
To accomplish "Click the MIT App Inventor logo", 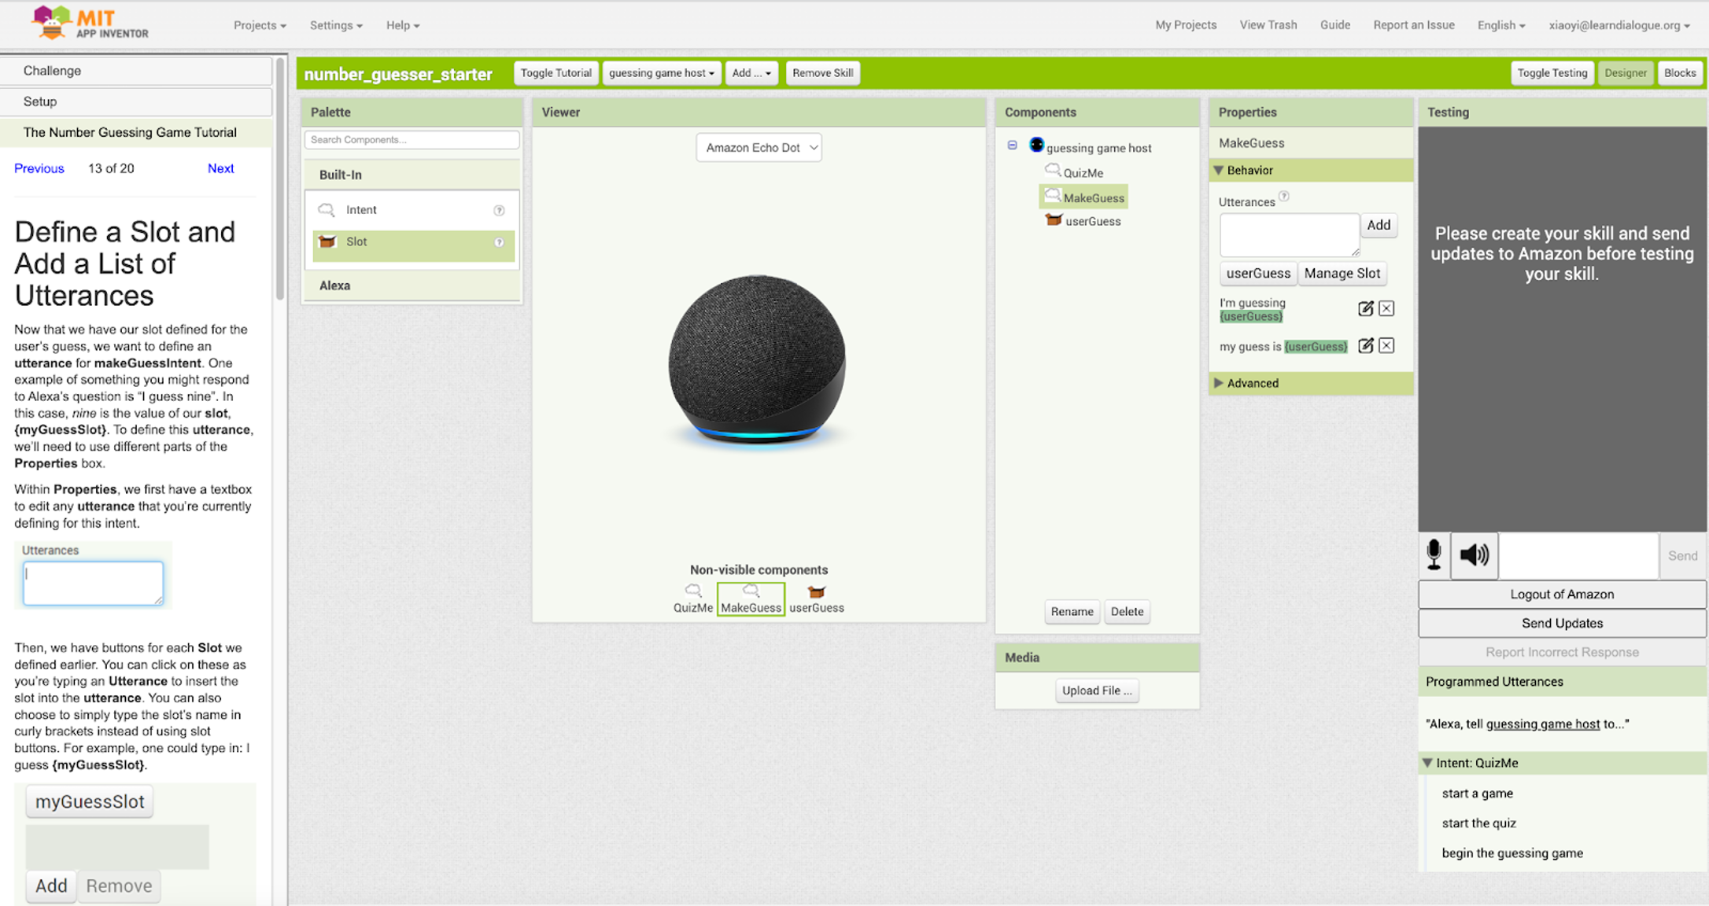I will 89,24.
